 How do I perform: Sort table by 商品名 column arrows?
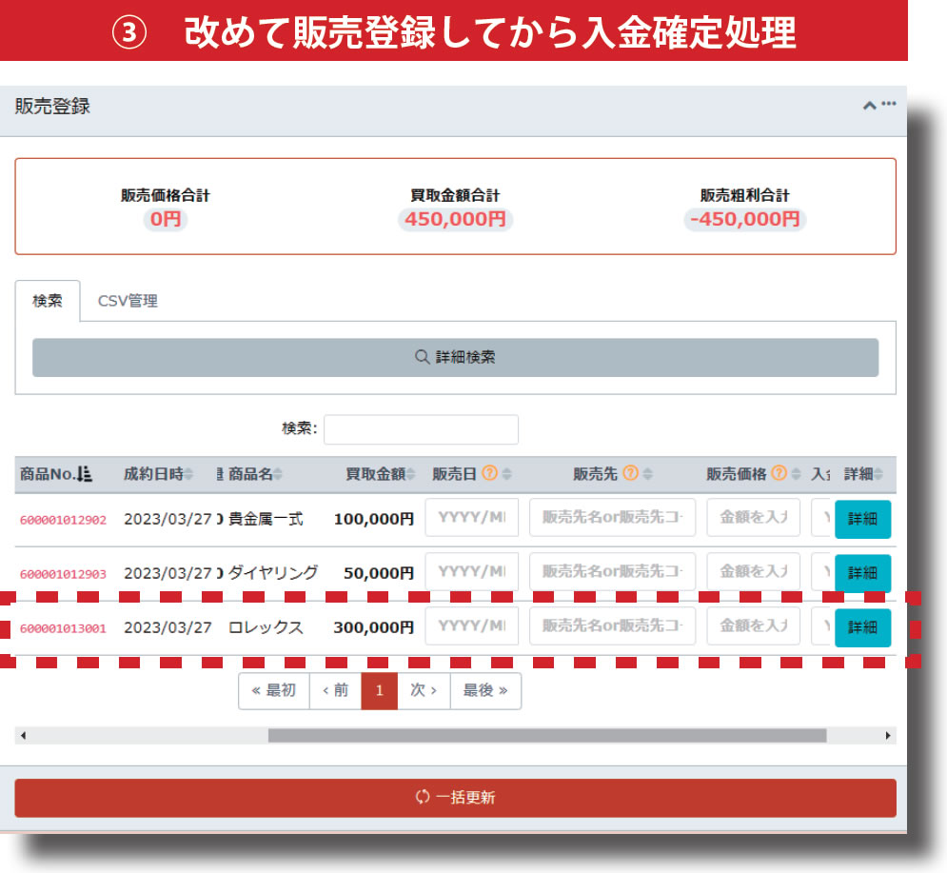278,474
